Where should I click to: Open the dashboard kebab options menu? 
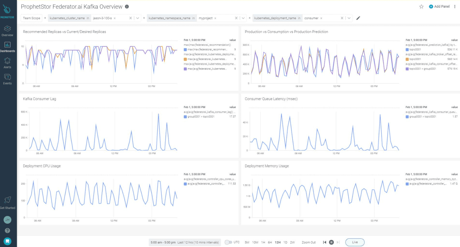(455, 7)
